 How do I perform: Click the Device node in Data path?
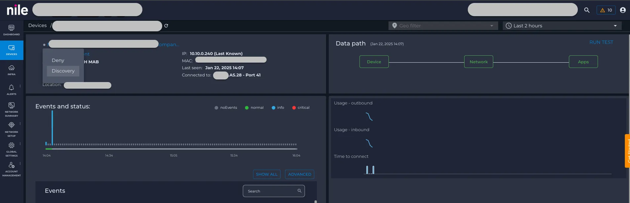pyautogui.click(x=374, y=62)
